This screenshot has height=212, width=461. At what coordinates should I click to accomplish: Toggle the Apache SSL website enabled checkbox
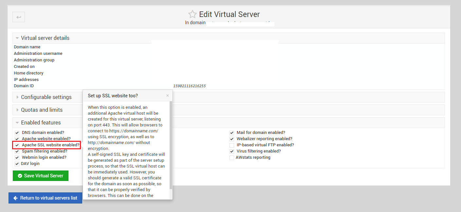coord(17,145)
